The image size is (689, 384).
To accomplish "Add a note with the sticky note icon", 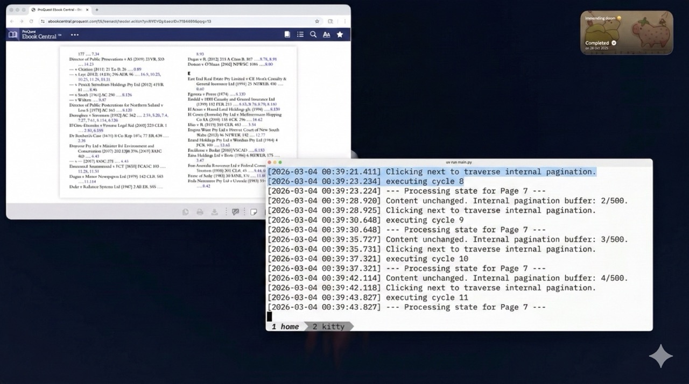I will (254, 212).
